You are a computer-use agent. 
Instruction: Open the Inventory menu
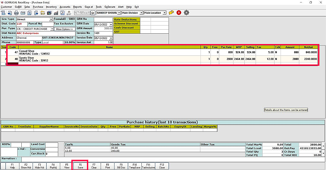pos(51,7)
